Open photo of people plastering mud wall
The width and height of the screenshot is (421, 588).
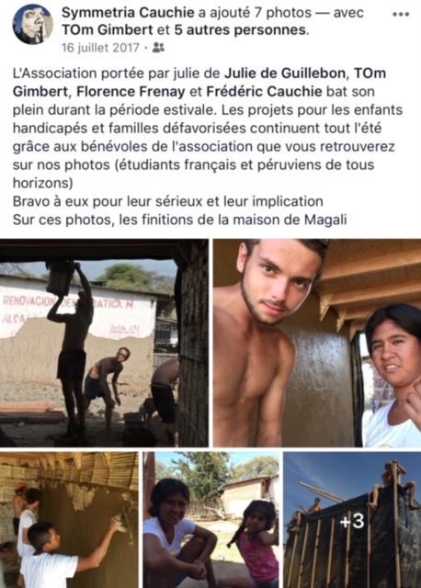click(69, 520)
